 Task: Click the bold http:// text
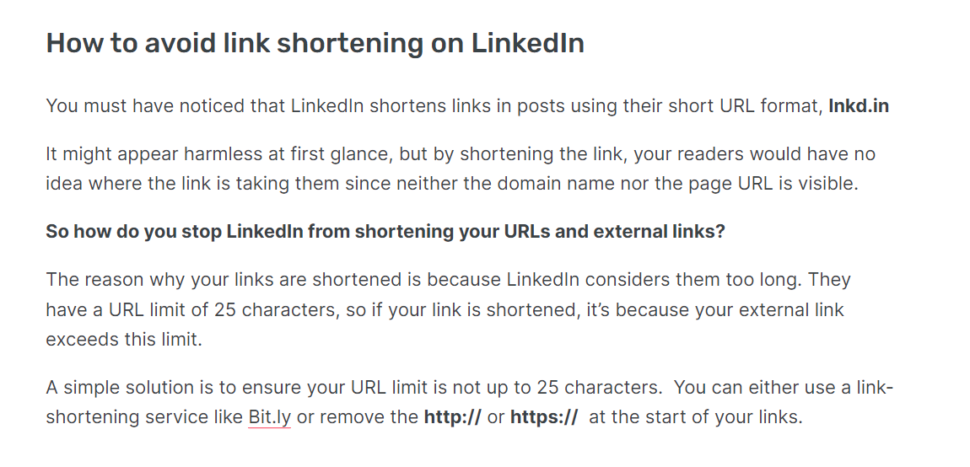click(x=452, y=417)
